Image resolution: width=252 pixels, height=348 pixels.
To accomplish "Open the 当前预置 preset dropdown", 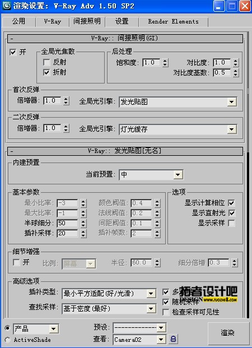I will (x=151, y=175).
